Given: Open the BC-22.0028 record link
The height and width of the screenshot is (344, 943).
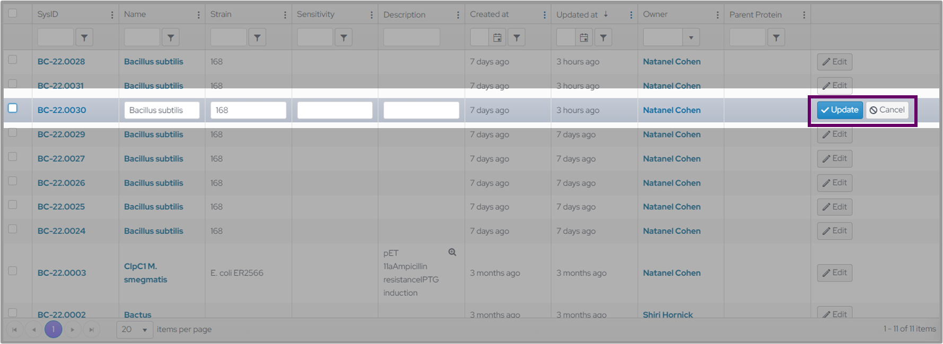Looking at the screenshot, I should click(61, 61).
